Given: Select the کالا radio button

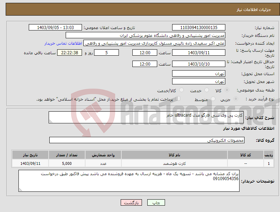Looking at the screenshot, I should [x=227, y=90].
